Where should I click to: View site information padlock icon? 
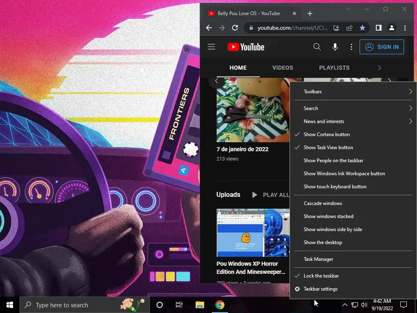251,28
